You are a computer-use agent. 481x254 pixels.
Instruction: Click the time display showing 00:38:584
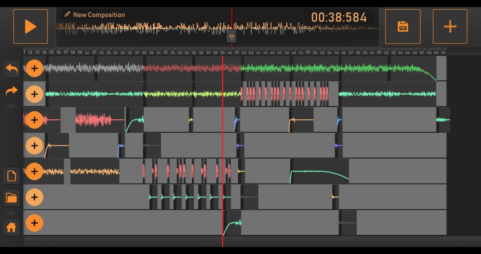click(x=340, y=18)
